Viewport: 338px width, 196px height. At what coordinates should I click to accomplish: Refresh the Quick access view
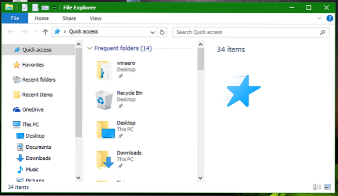pos(162,32)
